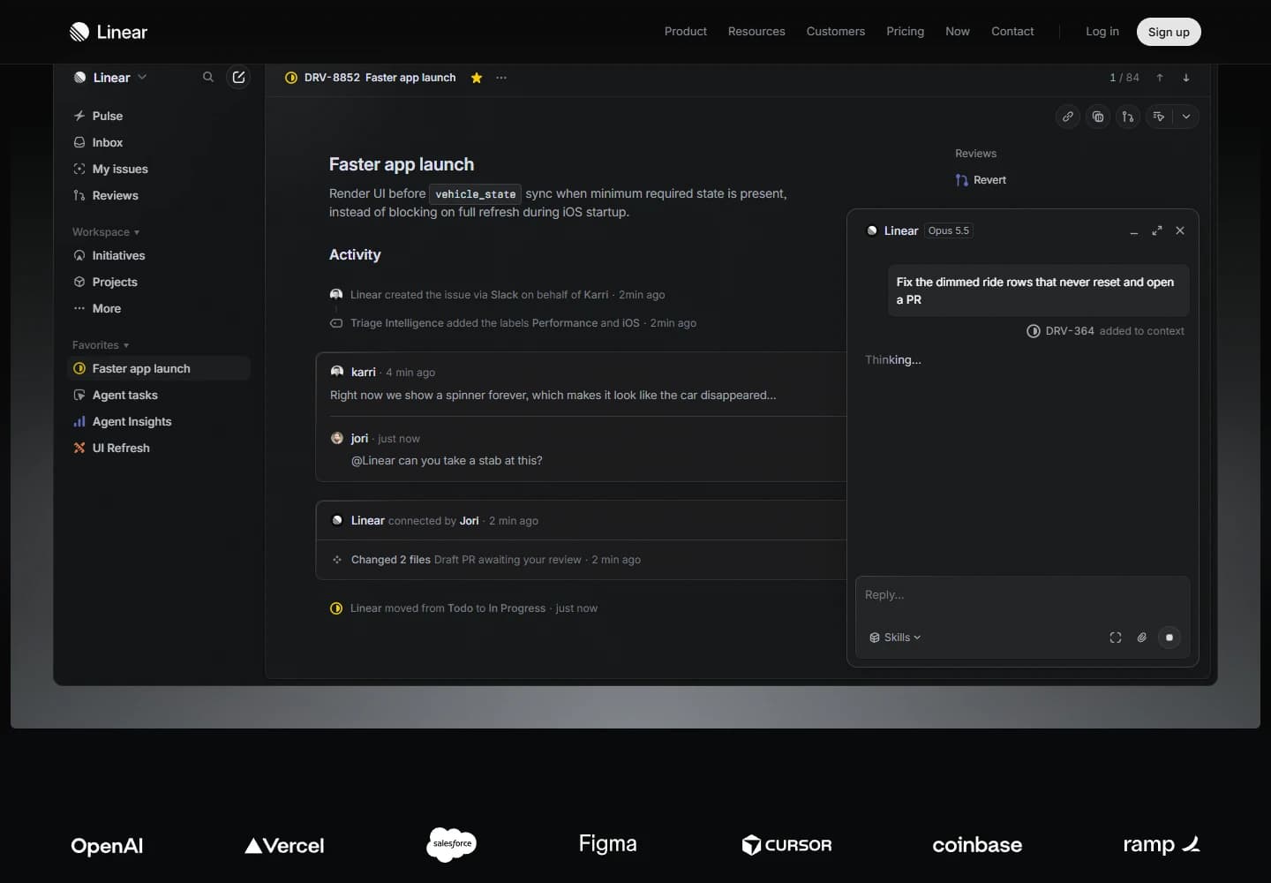
Task: Open Reviews in the sidebar
Action: point(159,195)
